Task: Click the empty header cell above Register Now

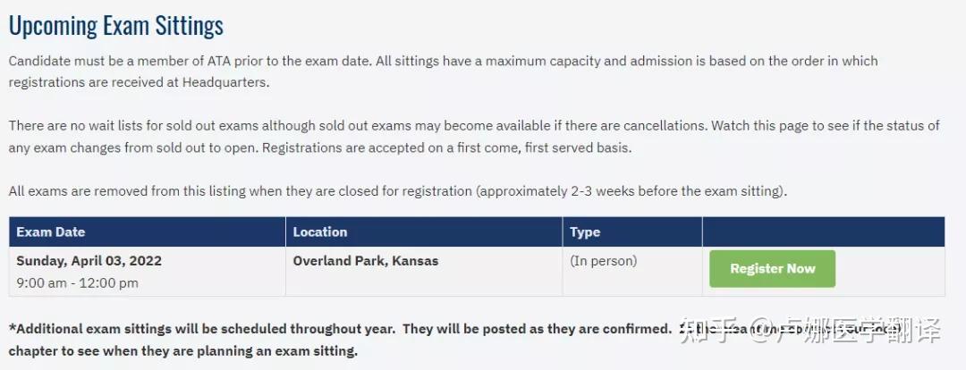Action: (x=823, y=231)
